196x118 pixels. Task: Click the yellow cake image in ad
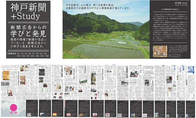(55, 115)
